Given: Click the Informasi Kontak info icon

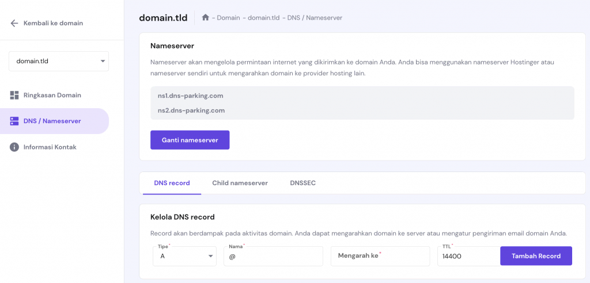Looking at the screenshot, I should tap(14, 147).
